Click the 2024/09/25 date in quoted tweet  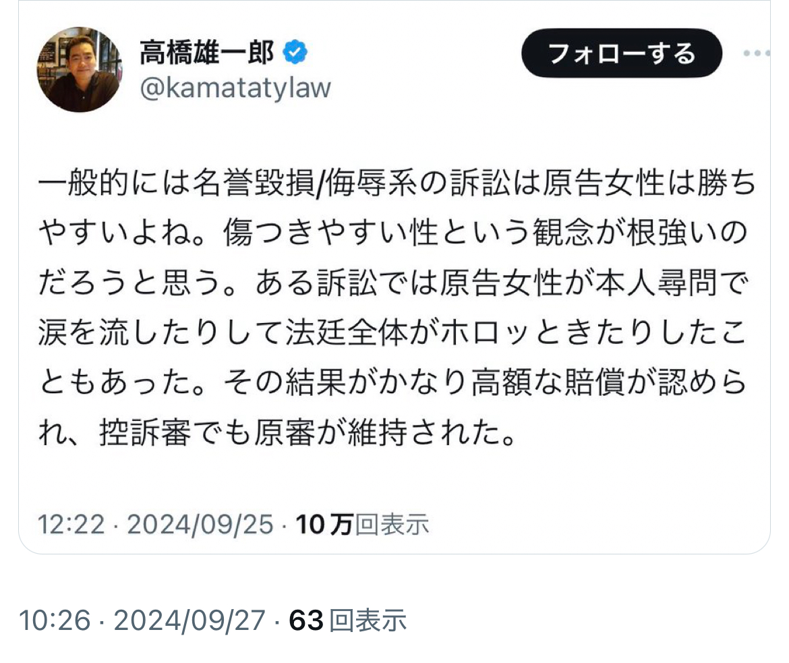(200, 525)
